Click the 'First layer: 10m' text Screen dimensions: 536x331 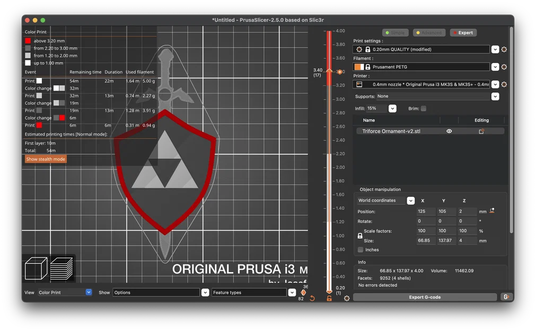(x=40, y=143)
